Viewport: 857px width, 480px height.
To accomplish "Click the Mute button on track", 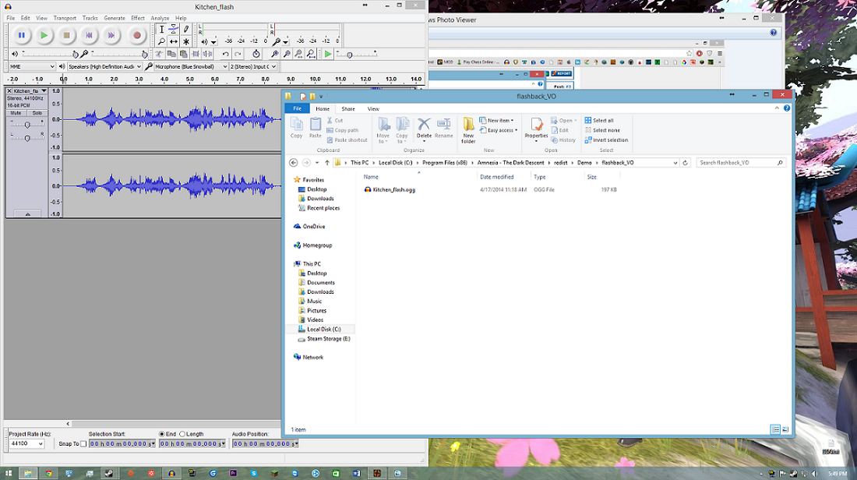I will (x=16, y=113).
